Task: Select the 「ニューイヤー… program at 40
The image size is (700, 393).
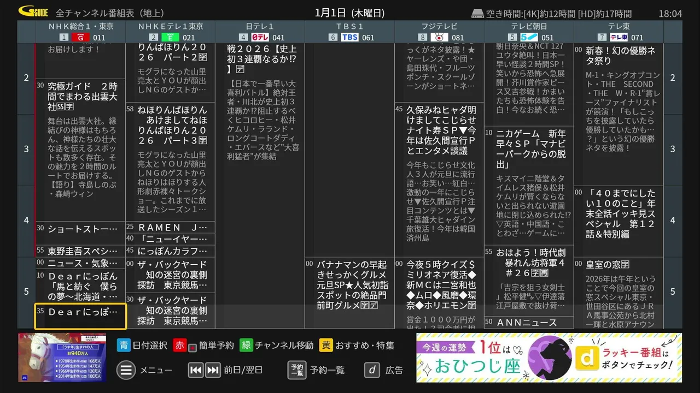Action: click(170, 239)
